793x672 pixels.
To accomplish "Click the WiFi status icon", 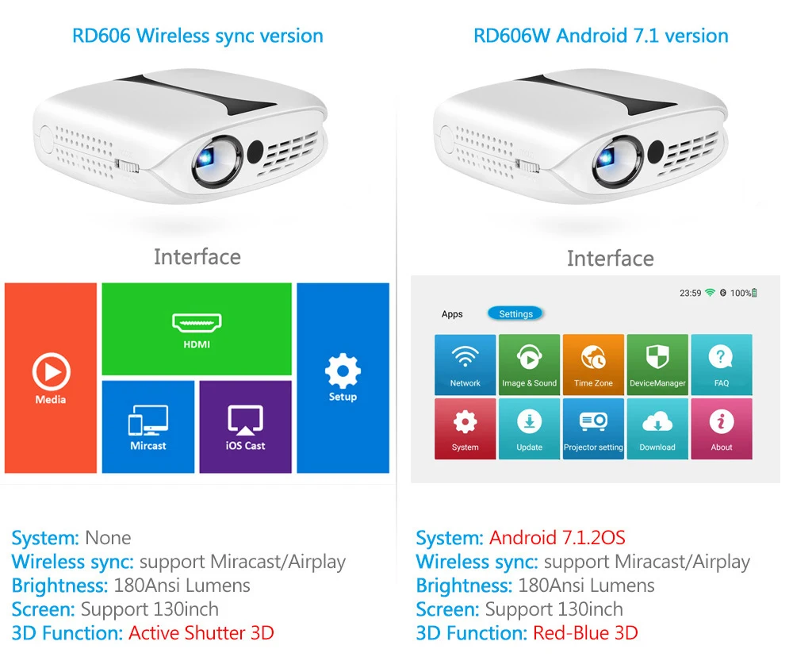I will click(710, 293).
